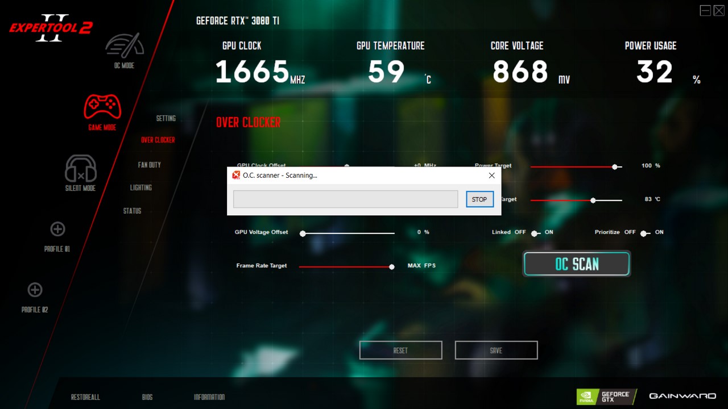This screenshot has height=409, width=728.
Task: Click RestoreAll at the bottom
Action: pyautogui.click(x=85, y=397)
